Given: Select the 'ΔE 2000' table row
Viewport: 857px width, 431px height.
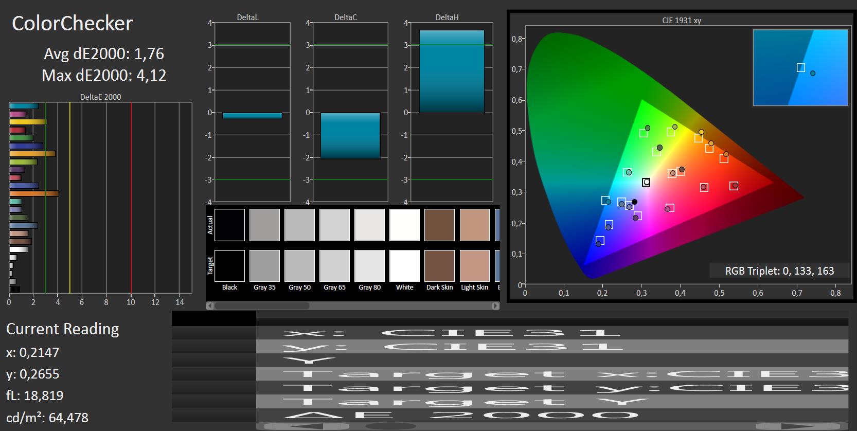Looking at the screenshot, I should click(510, 416).
